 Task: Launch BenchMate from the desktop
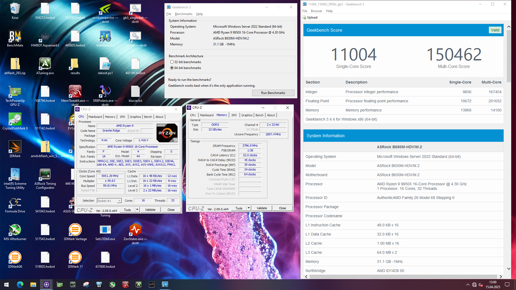pyautogui.click(x=15, y=38)
